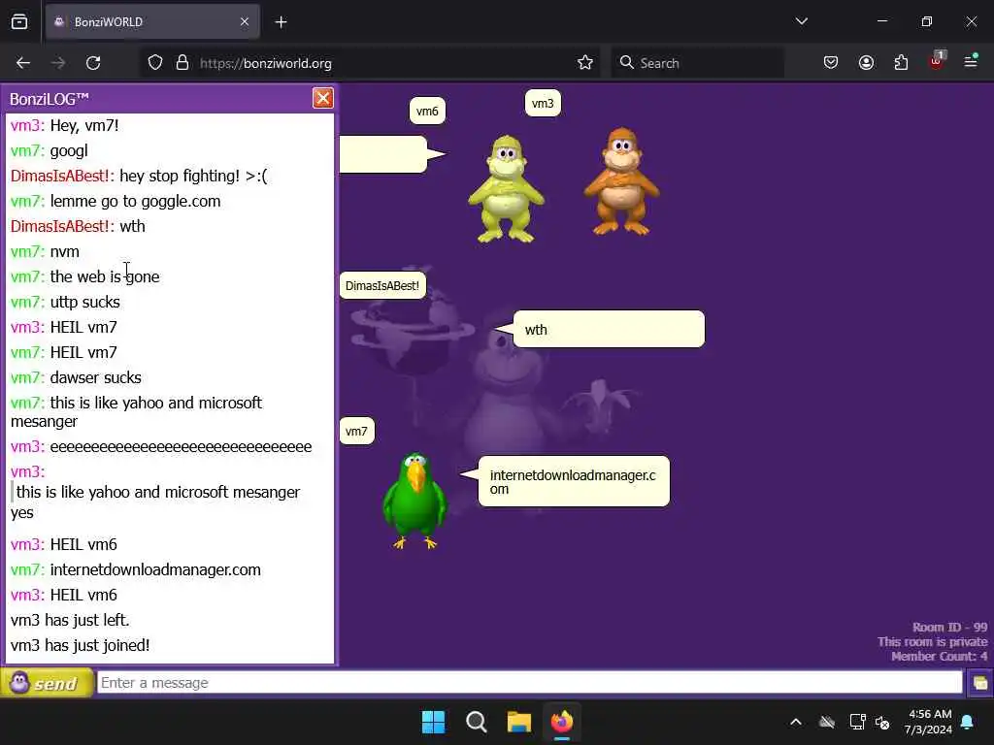Open the Pocket save icon
The width and height of the screenshot is (994, 745).
pyautogui.click(x=831, y=63)
